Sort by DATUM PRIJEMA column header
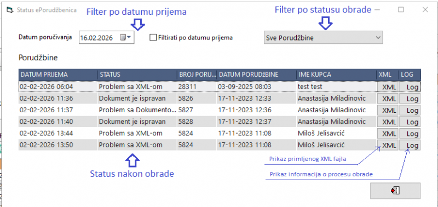The image size is (438, 207). click(58, 74)
